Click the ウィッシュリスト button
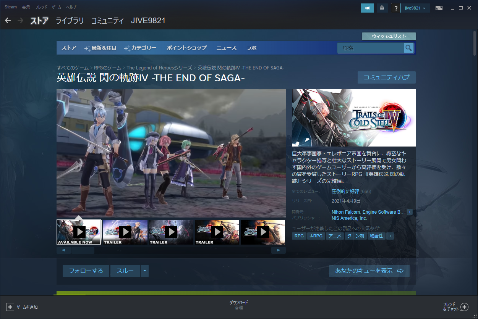This screenshot has width=478, height=319. [x=389, y=36]
